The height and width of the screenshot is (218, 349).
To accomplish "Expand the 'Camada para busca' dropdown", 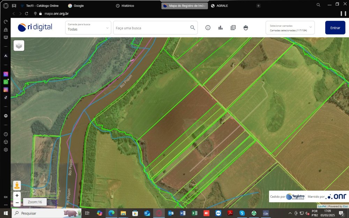I will click(x=88, y=28).
